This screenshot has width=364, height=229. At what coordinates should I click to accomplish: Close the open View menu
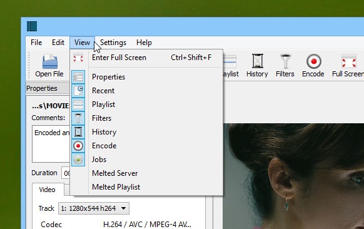tap(82, 43)
